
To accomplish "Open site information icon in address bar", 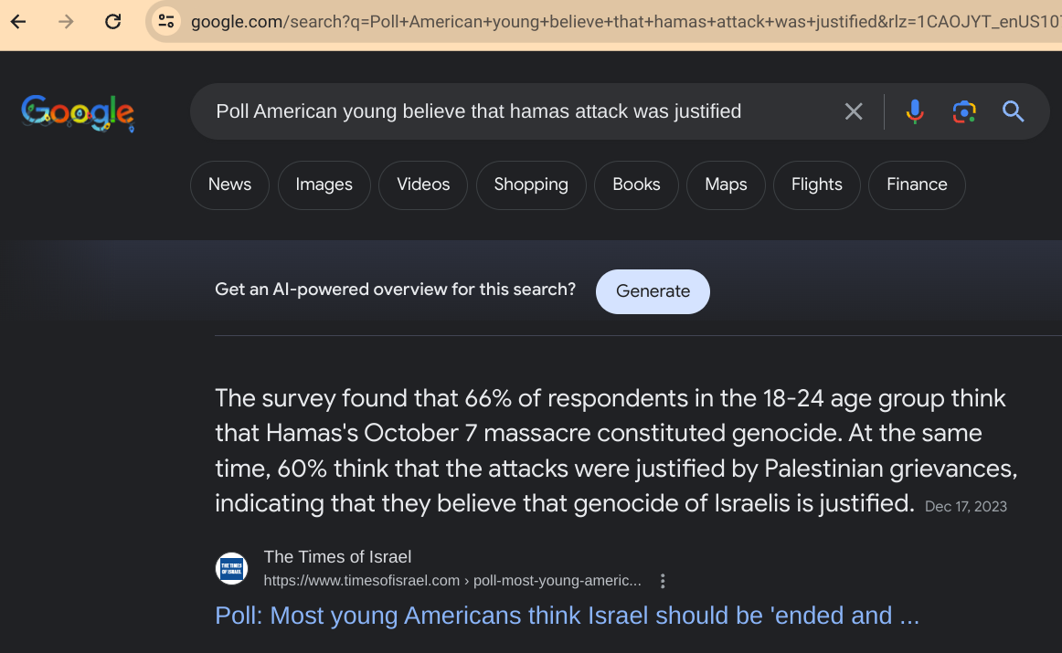I will point(165,21).
